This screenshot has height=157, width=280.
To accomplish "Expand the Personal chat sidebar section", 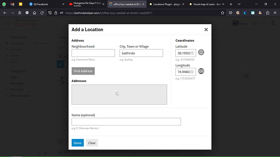I will 20,96.
